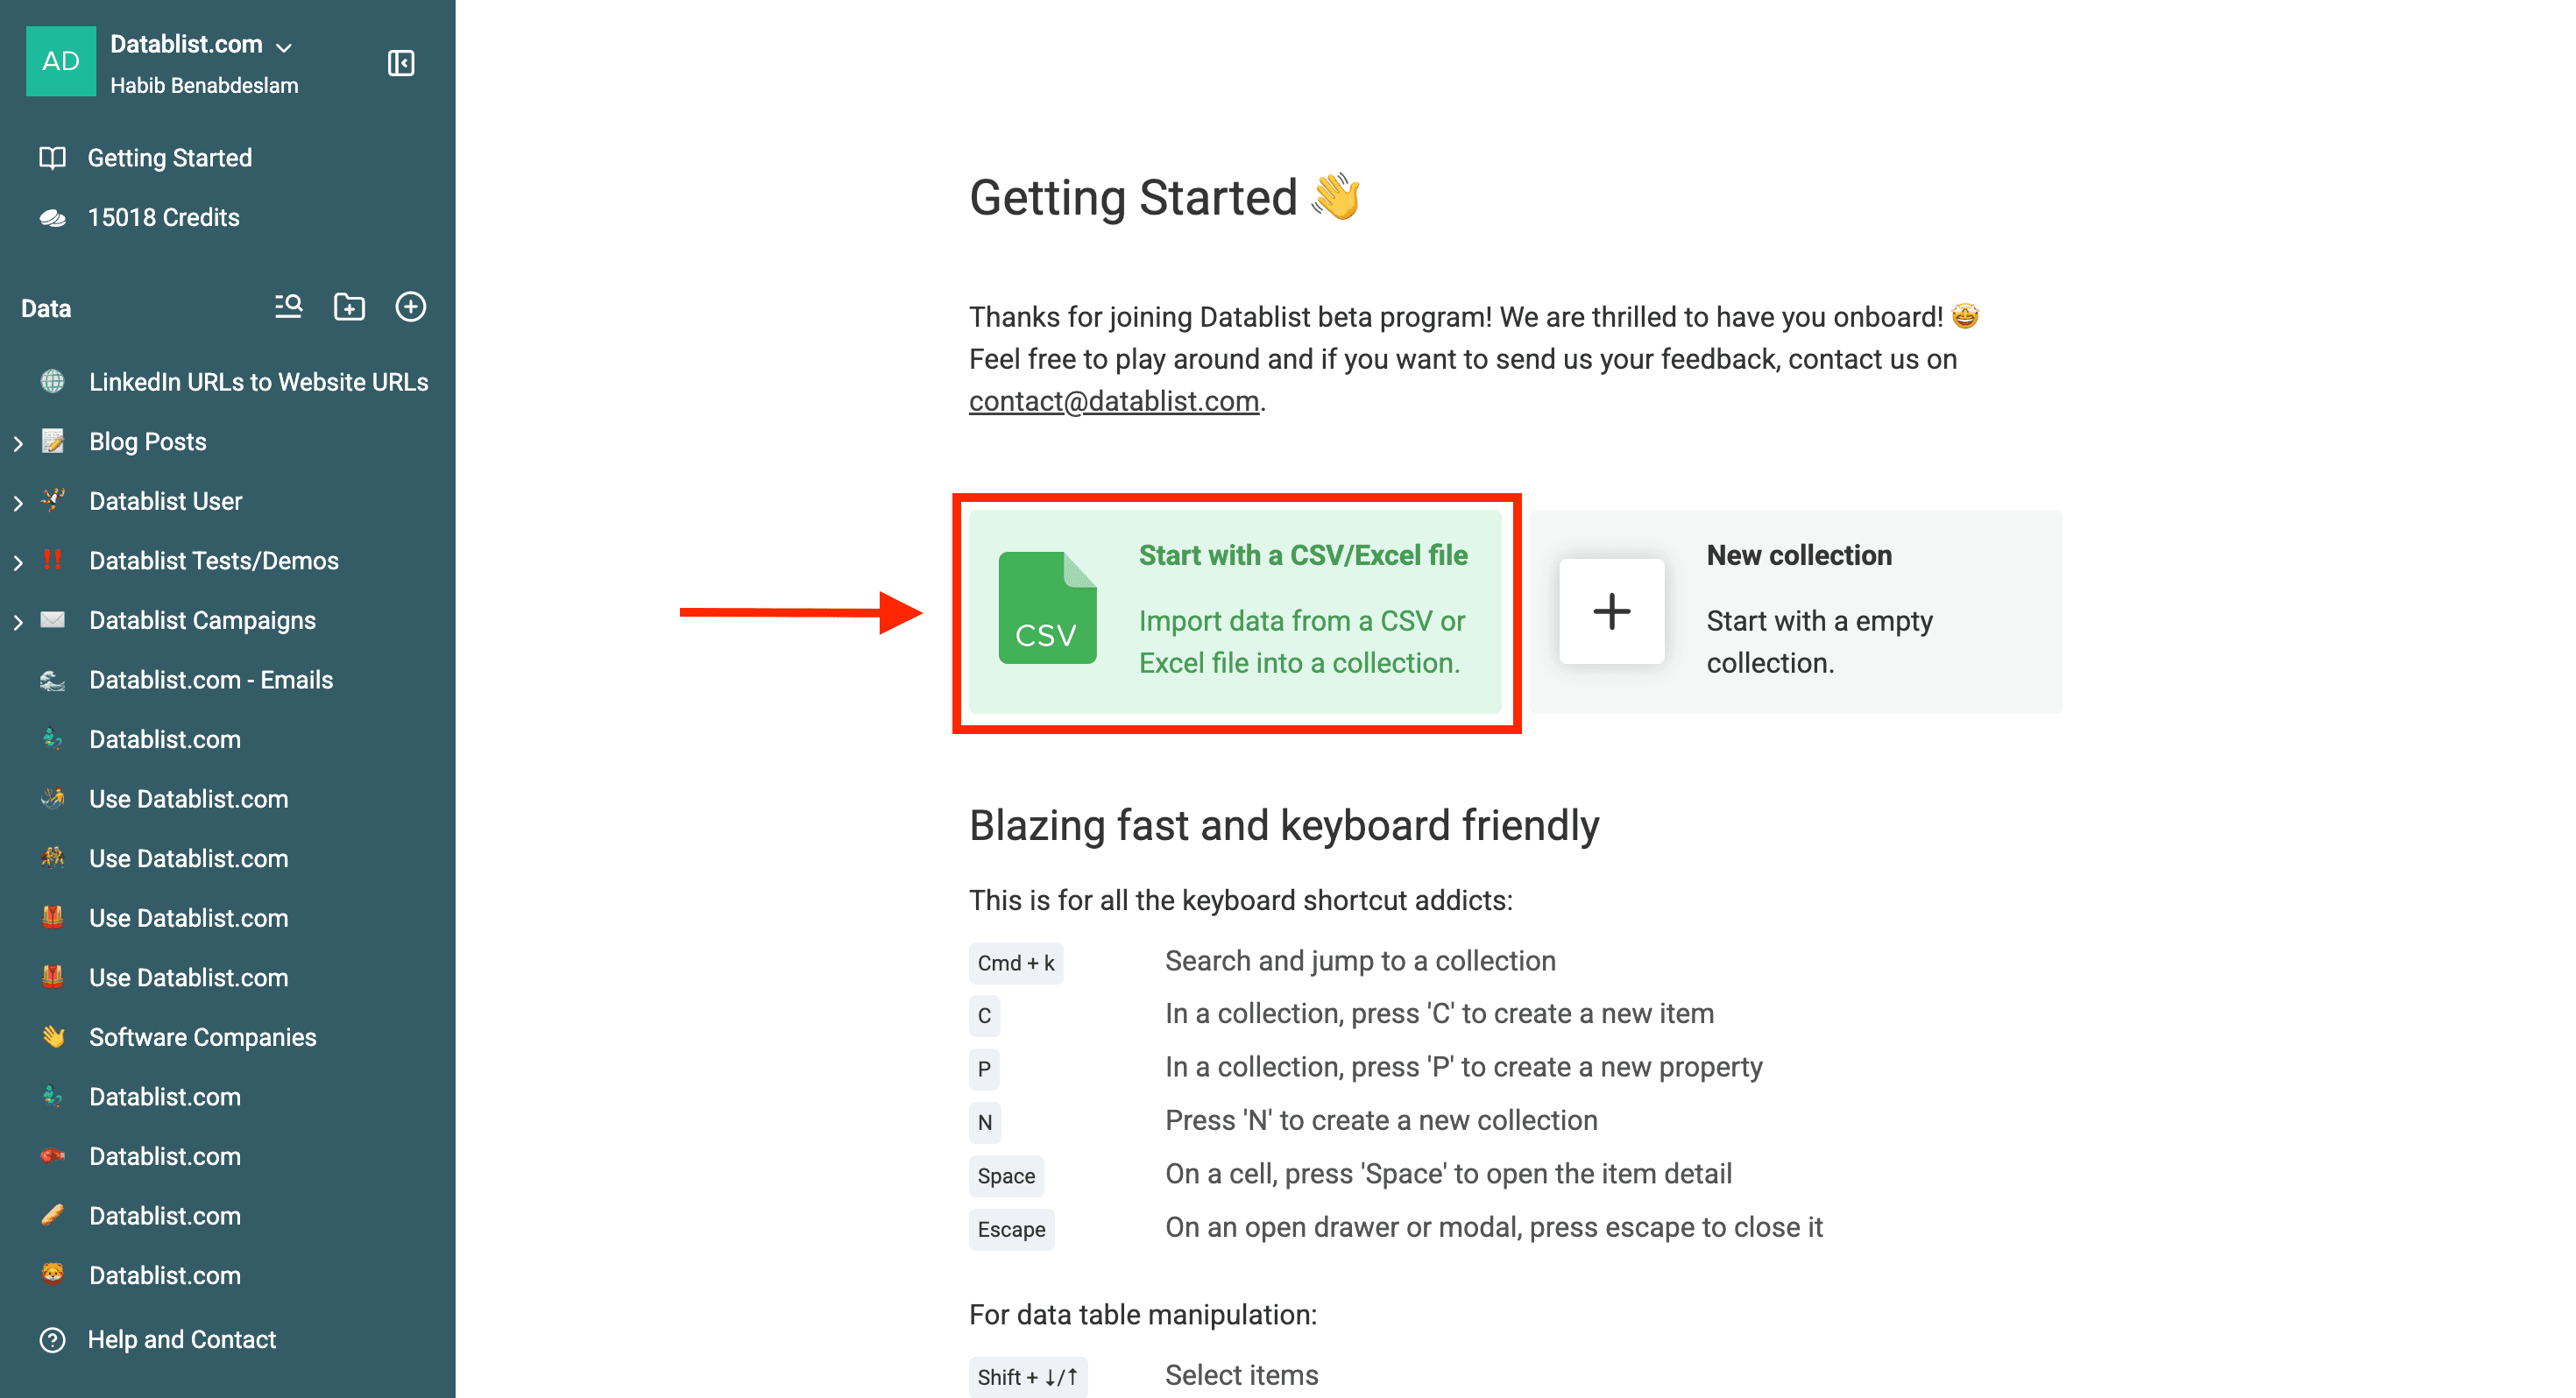Open the Datablist.com workspace dropdown
Image resolution: width=2576 pixels, height=1398 pixels.
pos(283,45)
